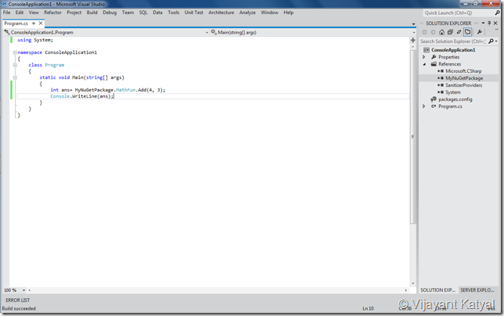
Task: Open the 100 % zoom level dropdown
Action: (23, 290)
